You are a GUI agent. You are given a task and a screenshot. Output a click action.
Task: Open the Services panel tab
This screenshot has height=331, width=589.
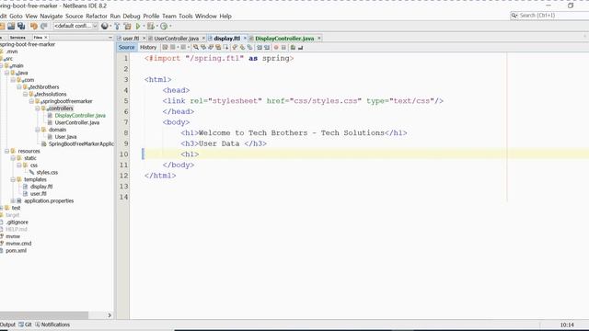click(x=17, y=38)
